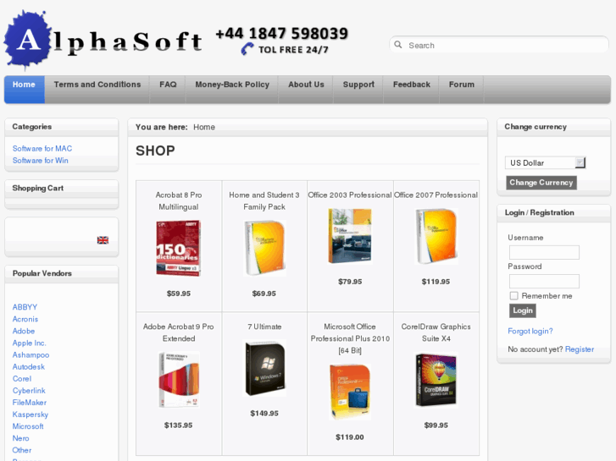Click the +44 1847 598039 phone number
The image size is (616, 461).
[281, 33]
